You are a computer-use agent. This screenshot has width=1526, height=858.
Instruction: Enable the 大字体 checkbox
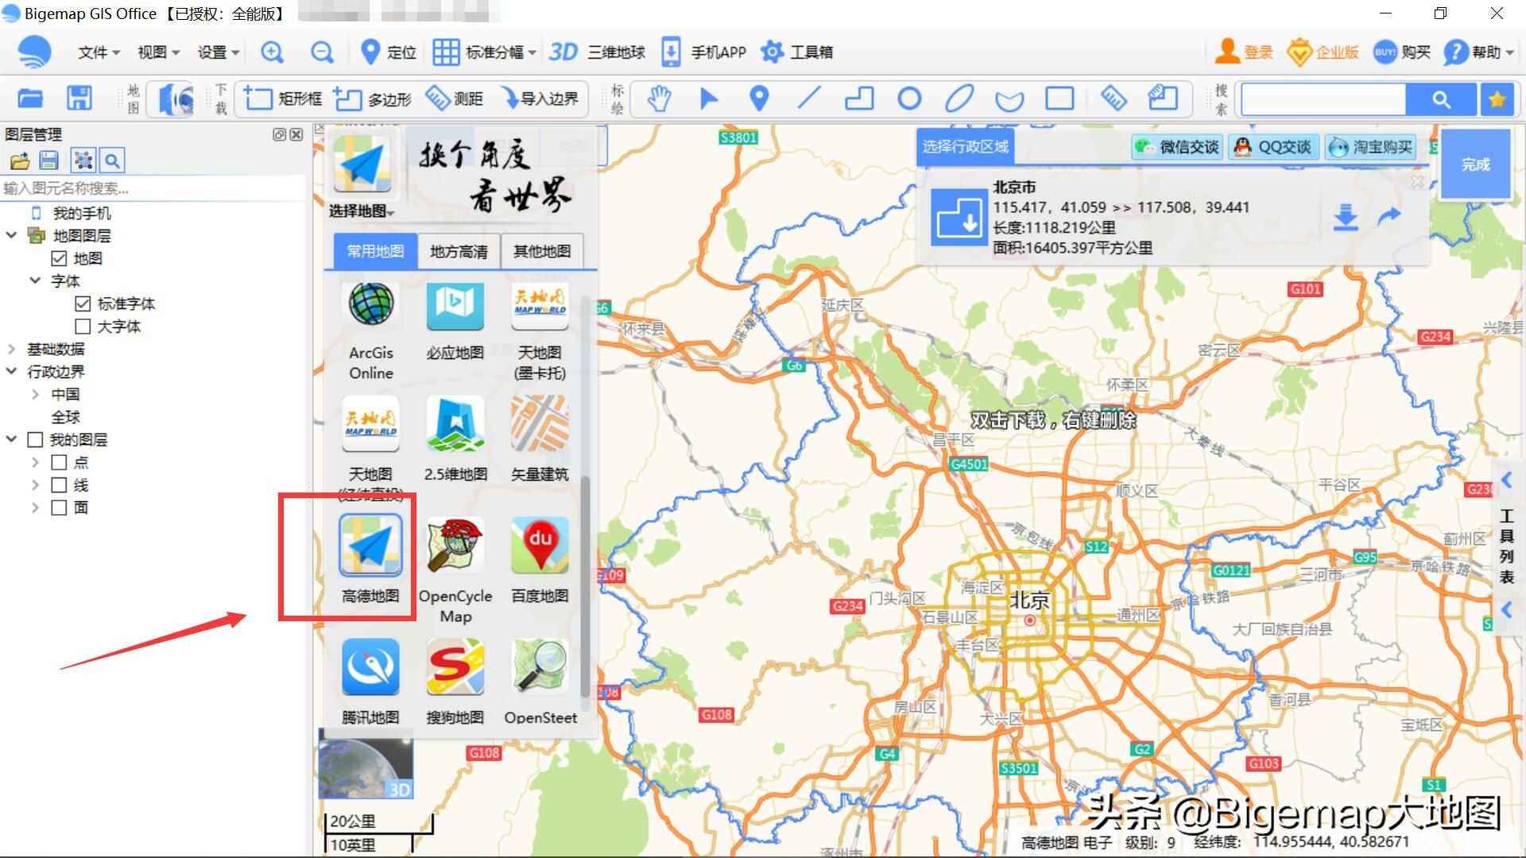(x=83, y=326)
